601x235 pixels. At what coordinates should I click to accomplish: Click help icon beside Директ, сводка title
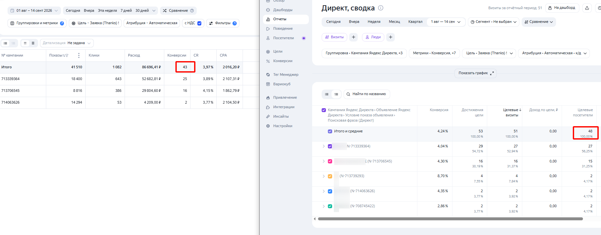point(381,8)
